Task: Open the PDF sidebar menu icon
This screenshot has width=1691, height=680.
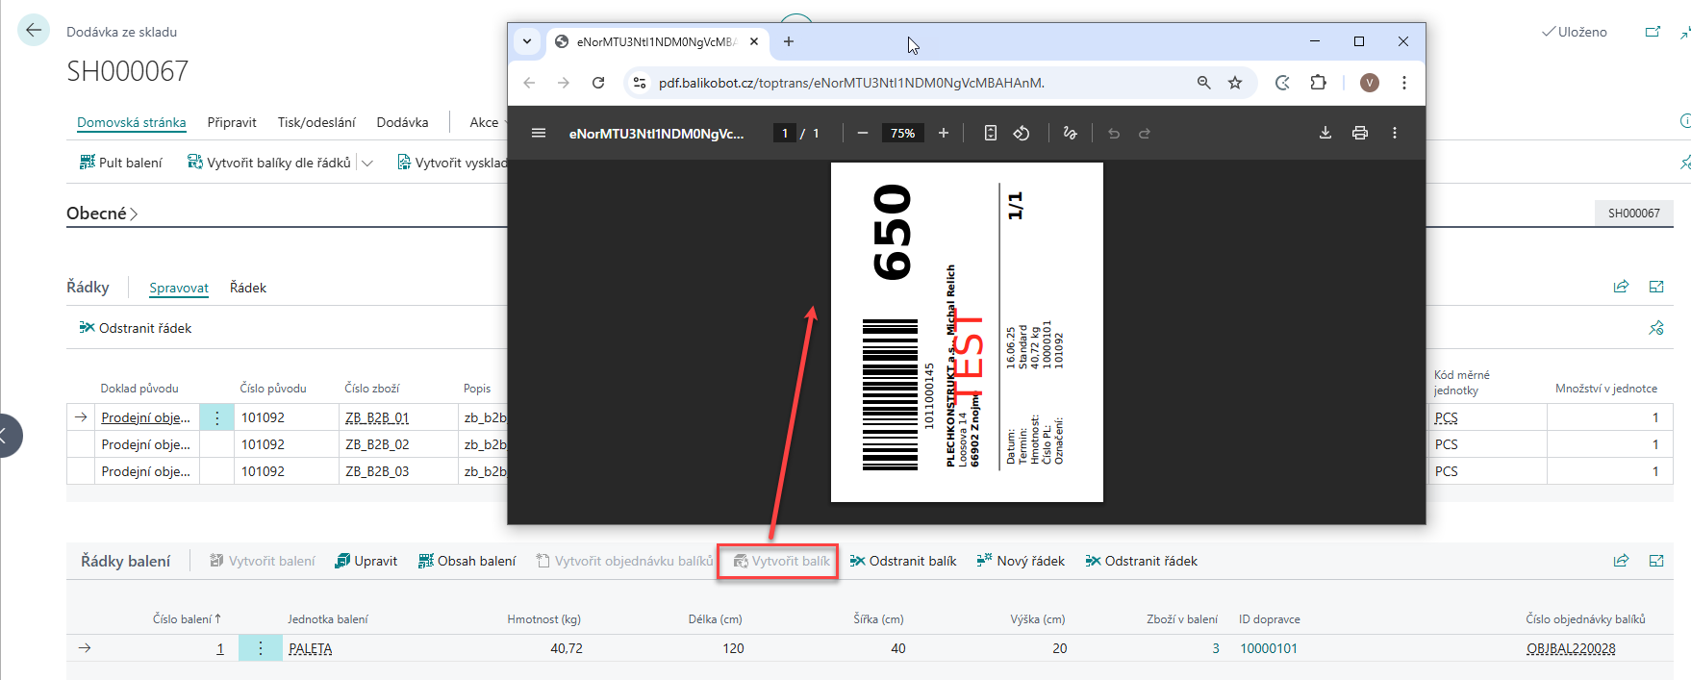Action: pos(539,133)
